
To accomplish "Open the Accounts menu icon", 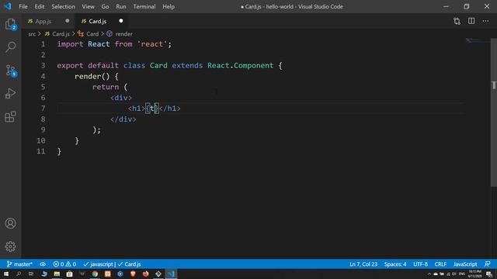I will click(x=10, y=223).
